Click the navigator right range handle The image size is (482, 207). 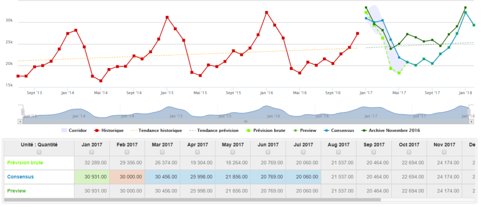469,112
